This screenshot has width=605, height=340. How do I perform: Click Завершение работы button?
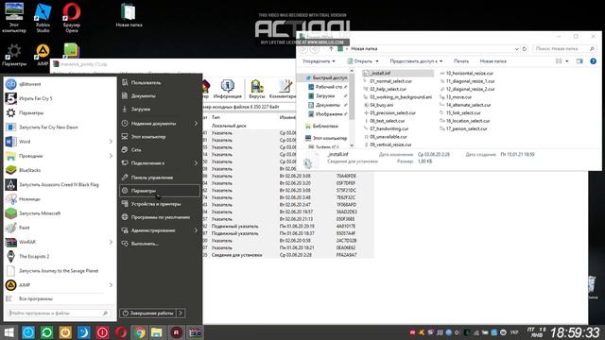coord(148,313)
